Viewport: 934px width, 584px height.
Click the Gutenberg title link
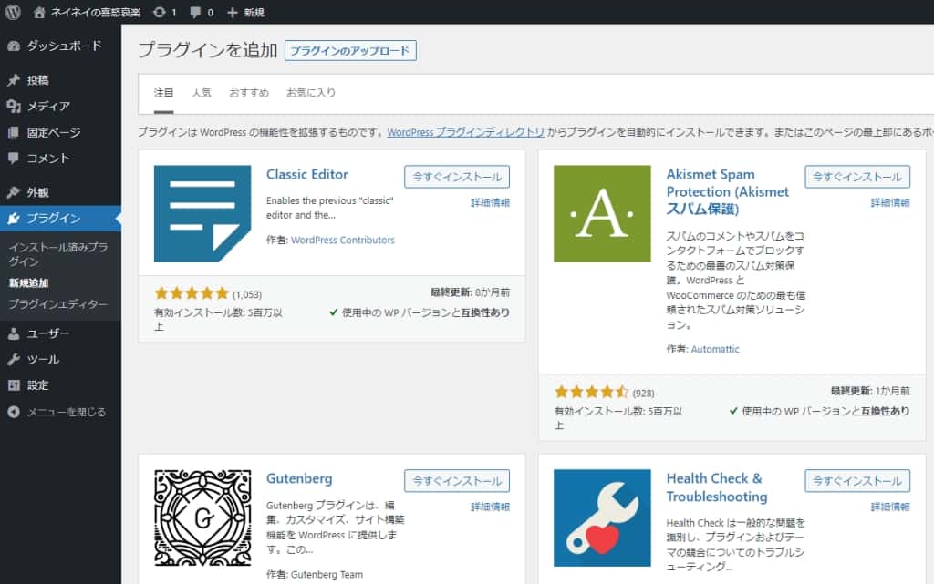(x=299, y=478)
